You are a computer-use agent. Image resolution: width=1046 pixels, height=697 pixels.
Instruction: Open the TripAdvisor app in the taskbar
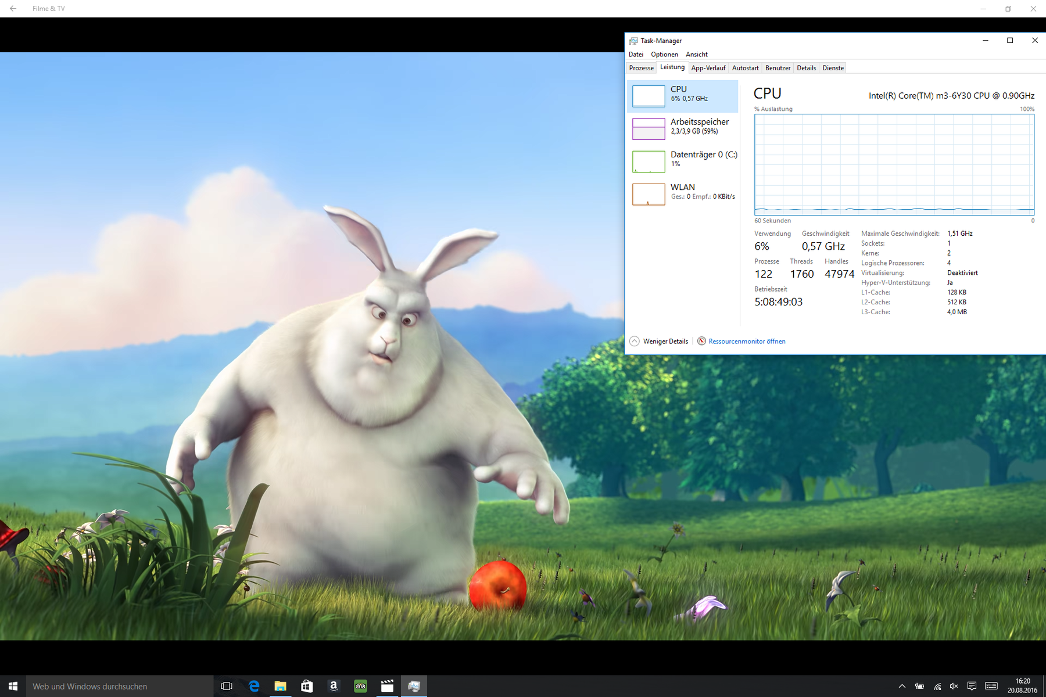tap(360, 686)
